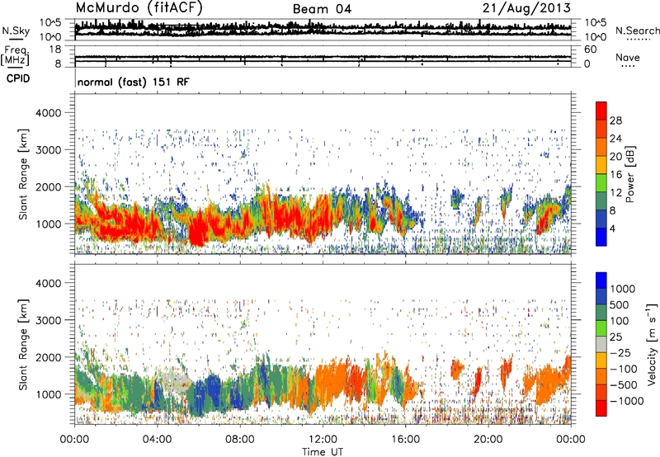
Task: Click the 3000 tick on velocity panel
Action: point(48,320)
